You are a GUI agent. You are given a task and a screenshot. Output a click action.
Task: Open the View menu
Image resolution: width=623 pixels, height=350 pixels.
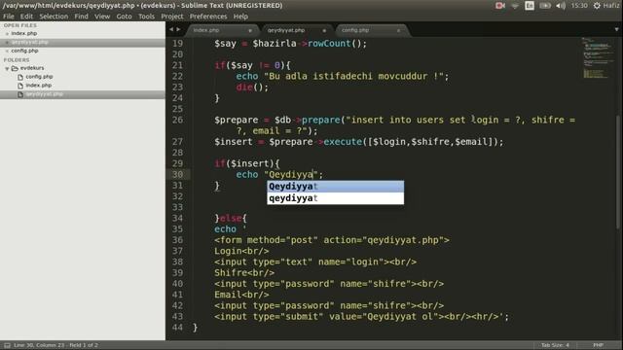coord(102,17)
